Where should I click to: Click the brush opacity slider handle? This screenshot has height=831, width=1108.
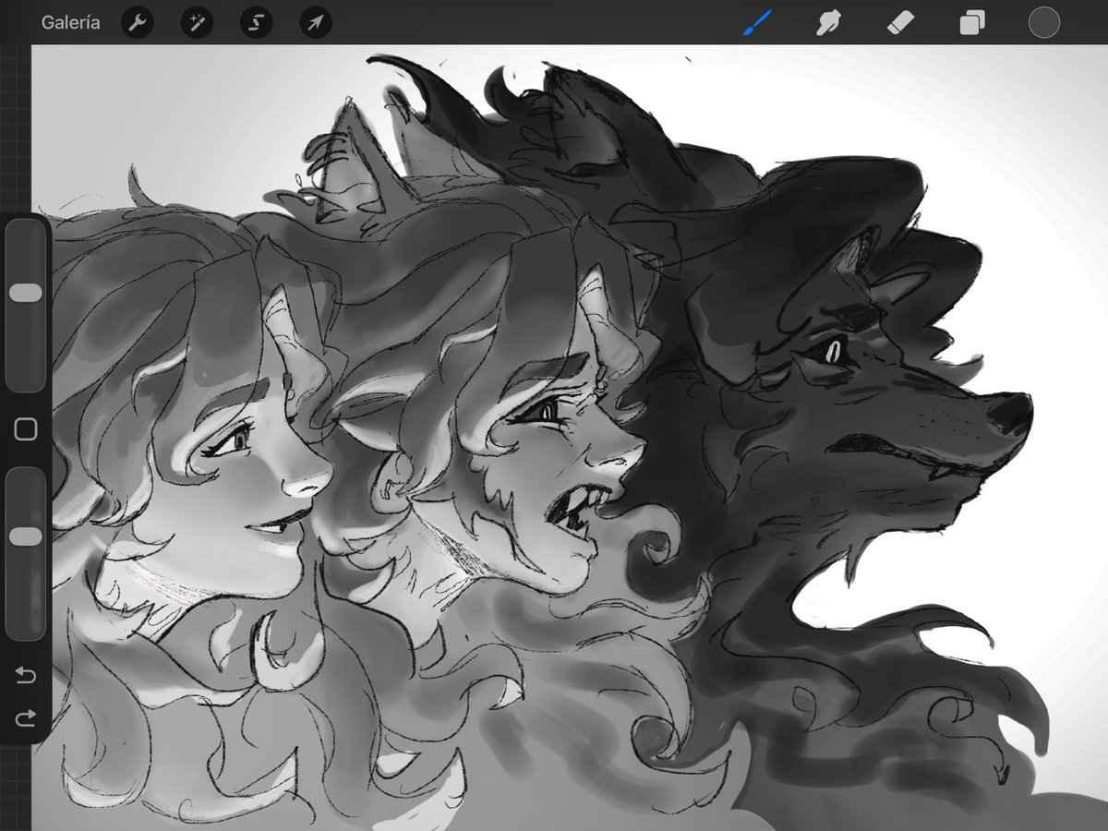25,536
